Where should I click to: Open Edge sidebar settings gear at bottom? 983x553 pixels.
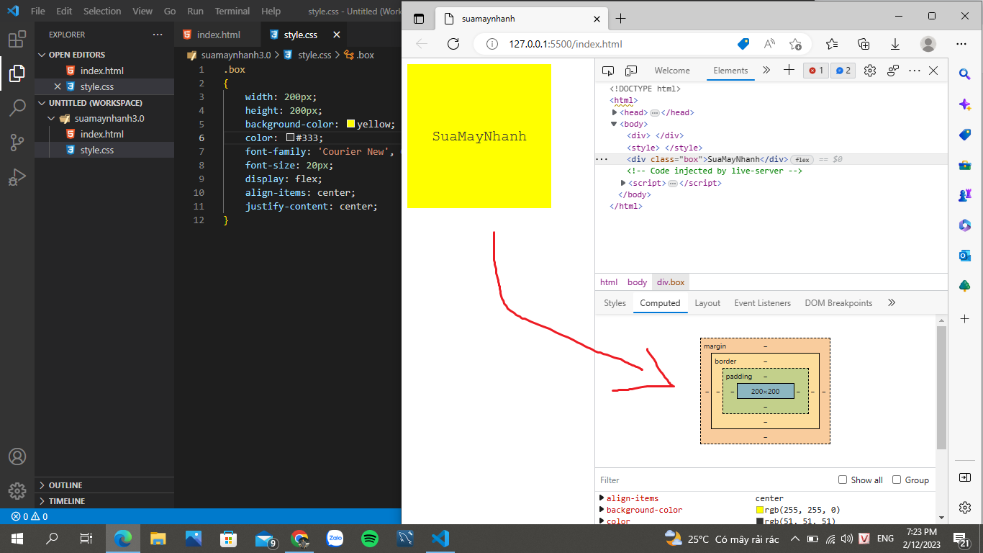[x=965, y=508]
